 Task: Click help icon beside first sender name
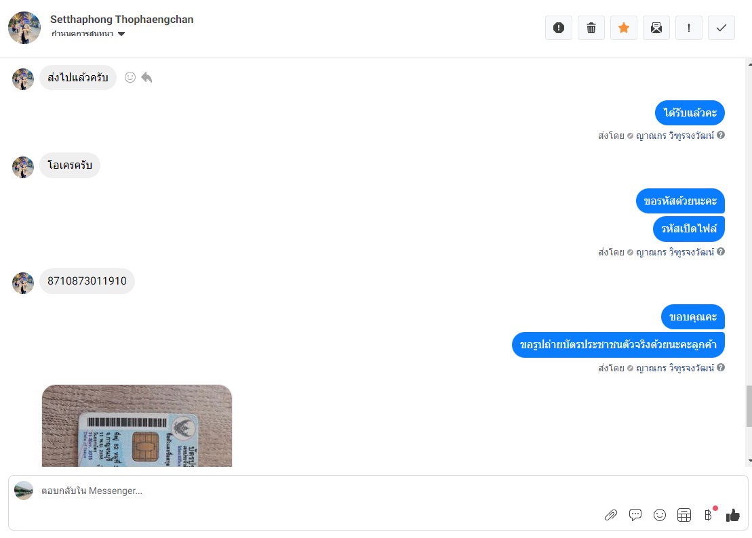[x=720, y=135]
